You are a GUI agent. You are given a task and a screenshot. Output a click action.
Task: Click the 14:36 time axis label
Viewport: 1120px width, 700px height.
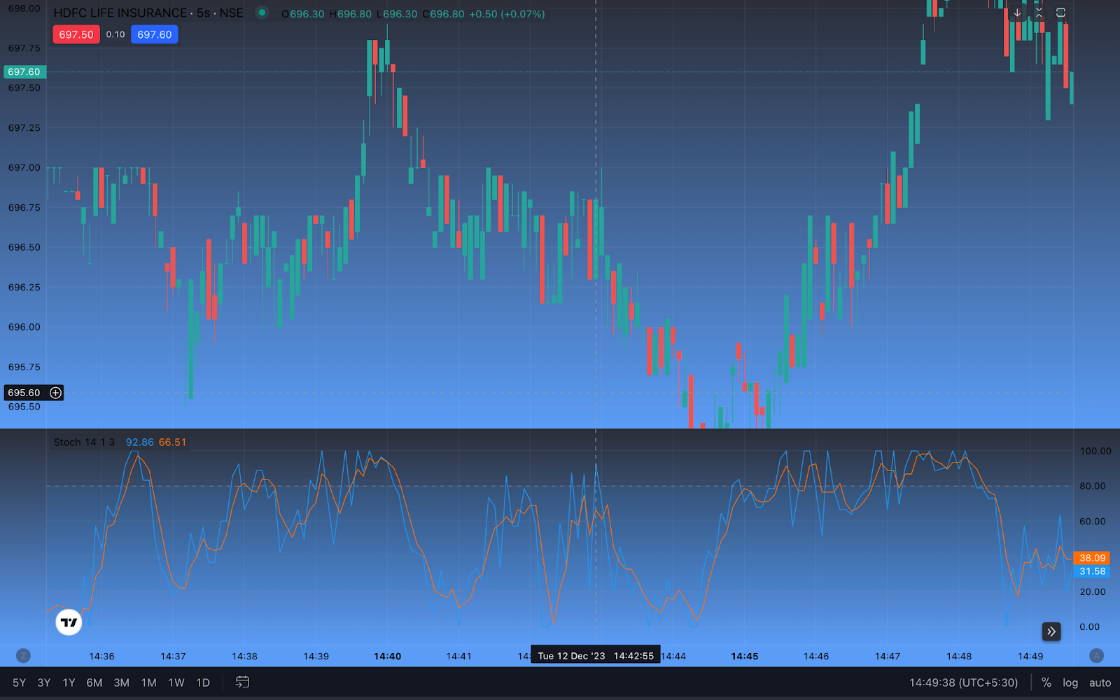pos(101,656)
